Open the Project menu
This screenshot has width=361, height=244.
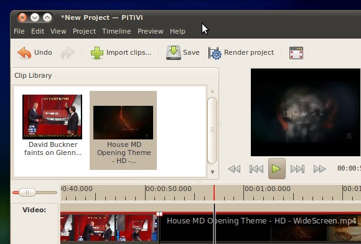tap(84, 31)
